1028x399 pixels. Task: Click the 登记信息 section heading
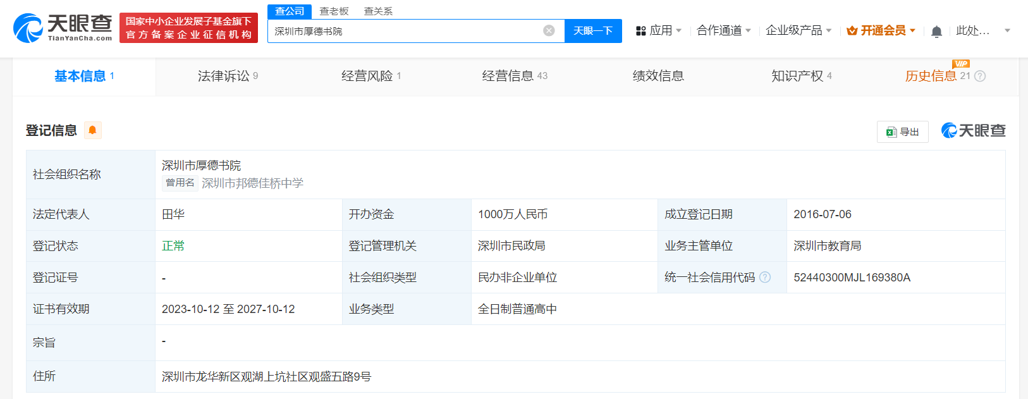point(51,130)
